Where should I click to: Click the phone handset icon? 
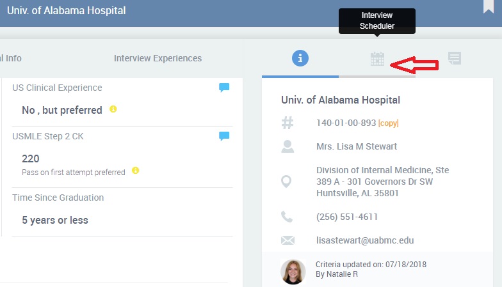pyautogui.click(x=287, y=217)
